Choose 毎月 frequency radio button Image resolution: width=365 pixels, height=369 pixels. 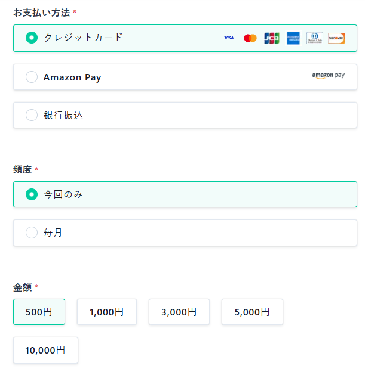click(32, 232)
